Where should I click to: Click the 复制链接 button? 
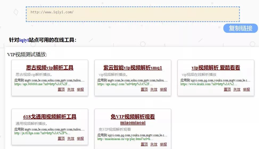click(241, 28)
